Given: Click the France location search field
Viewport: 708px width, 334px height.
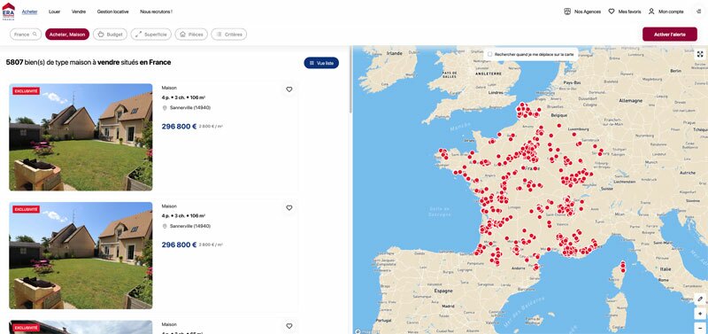Looking at the screenshot, I should tap(26, 35).
